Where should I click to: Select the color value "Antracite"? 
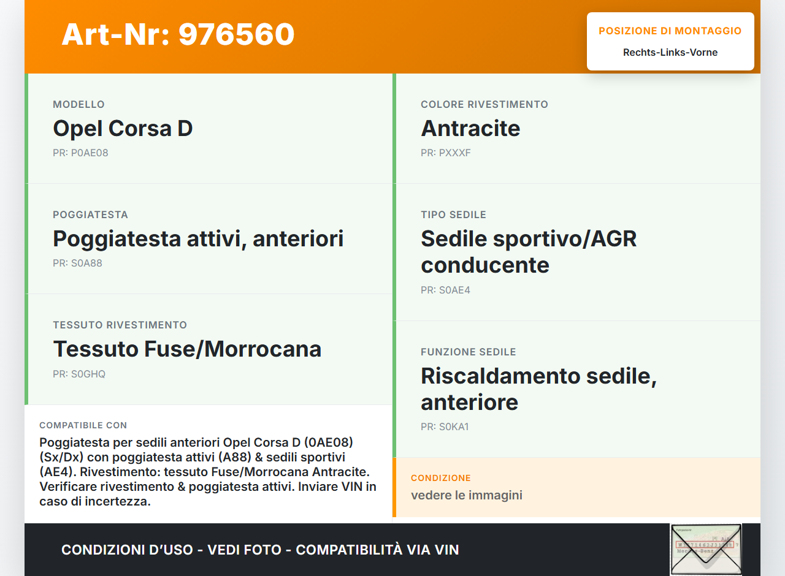(x=470, y=128)
